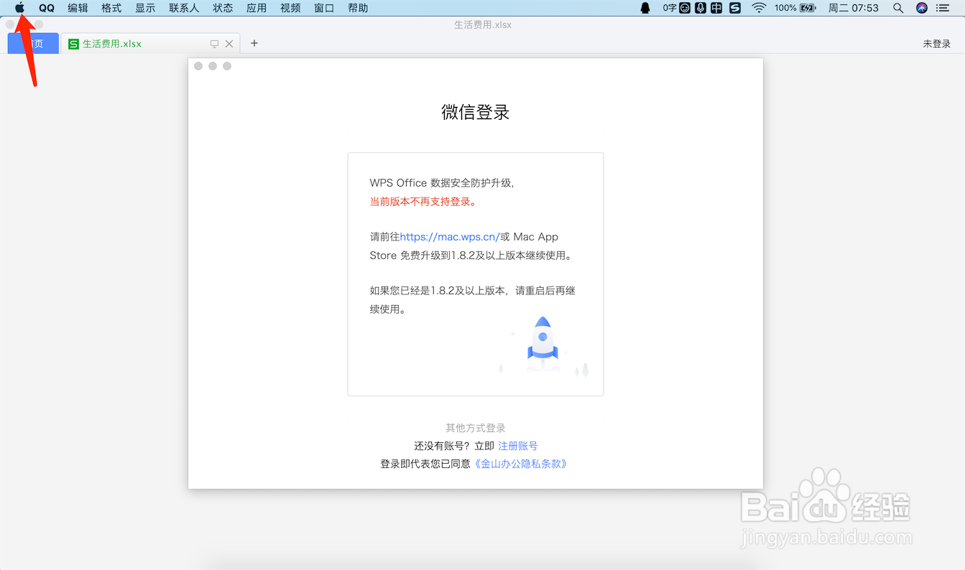This screenshot has width=965, height=570.
Task: Open the Apple menu
Action: tap(20, 8)
